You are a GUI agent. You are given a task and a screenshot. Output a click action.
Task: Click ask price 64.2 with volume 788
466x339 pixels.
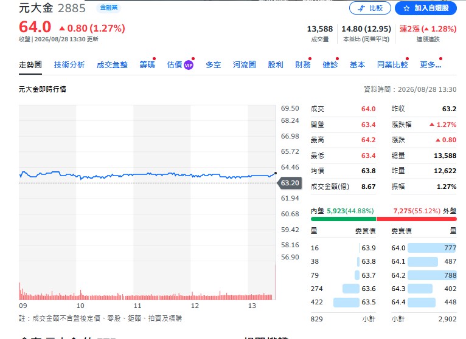424,275
